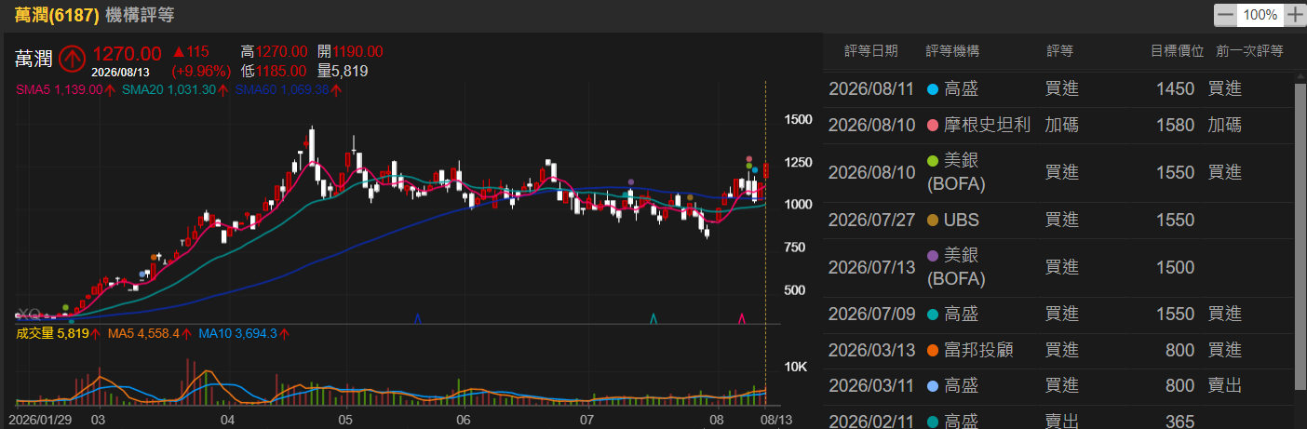Image resolution: width=1307 pixels, height=429 pixels.
Task: Click the 摩根史坦利 institution name
Action: [987, 126]
